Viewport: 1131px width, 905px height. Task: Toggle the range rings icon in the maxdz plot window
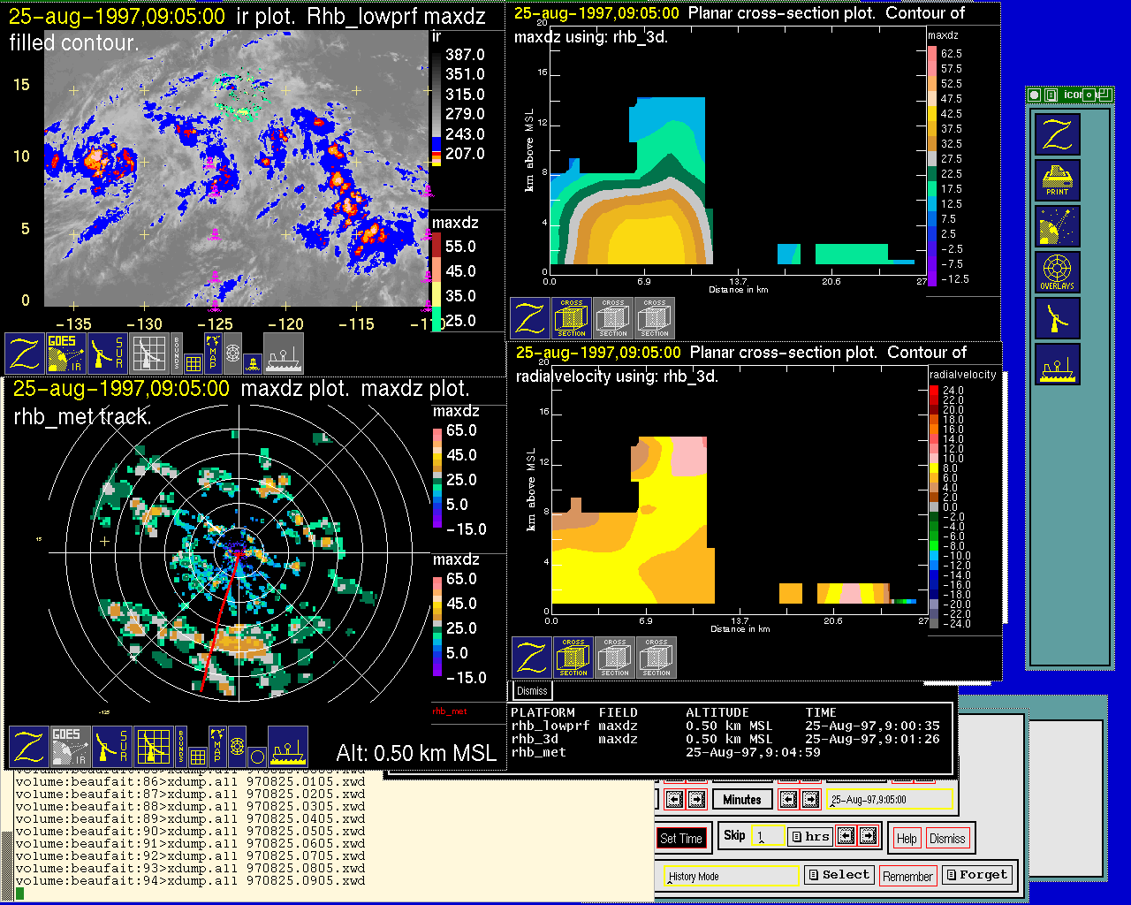[x=237, y=748]
